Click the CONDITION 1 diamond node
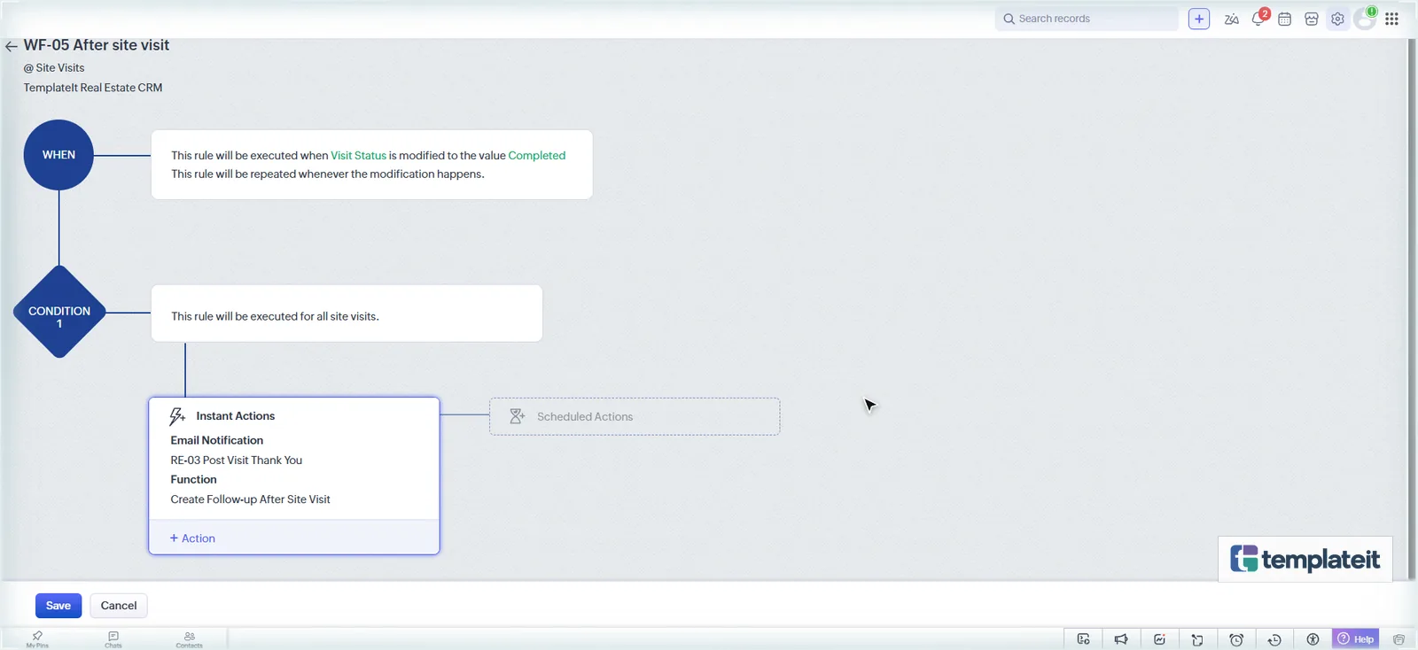The image size is (1418, 650). tap(59, 312)
